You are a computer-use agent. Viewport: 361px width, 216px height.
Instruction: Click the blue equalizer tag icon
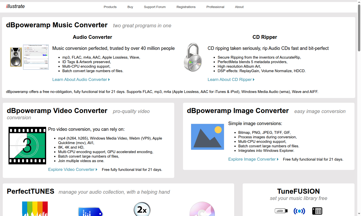(x=90, y=212)
